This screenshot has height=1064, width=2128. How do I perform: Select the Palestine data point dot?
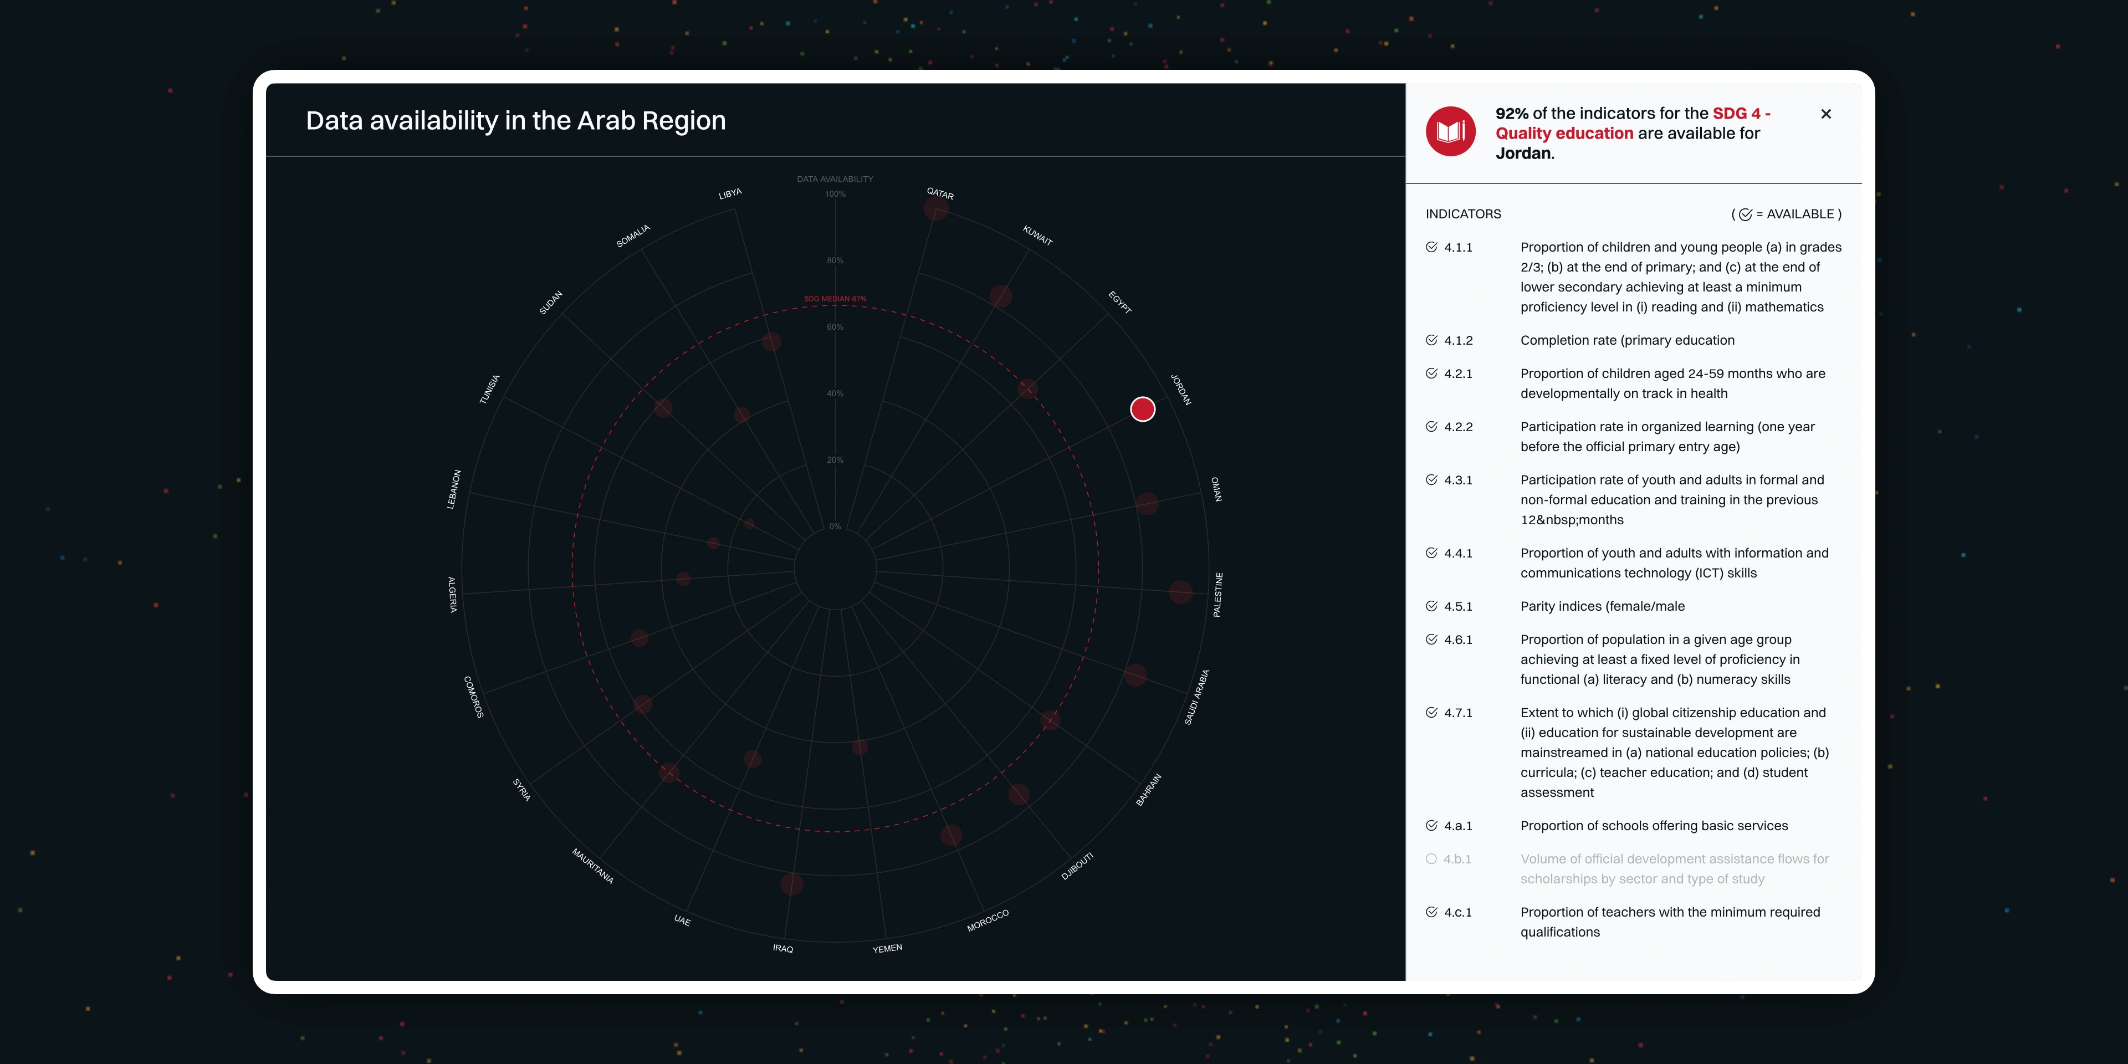point(1180,591)
